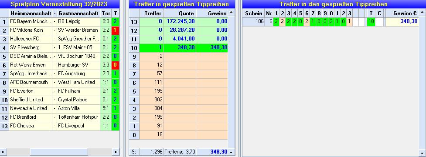The image size is (426, 157).
Task: Select the FC Bayern München home team cell
Action: pyautogui.click(x=31, y=22)
